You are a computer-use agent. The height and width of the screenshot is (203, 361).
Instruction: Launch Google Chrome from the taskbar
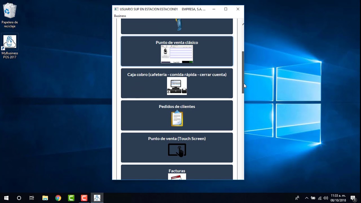(x=58, y=198)
